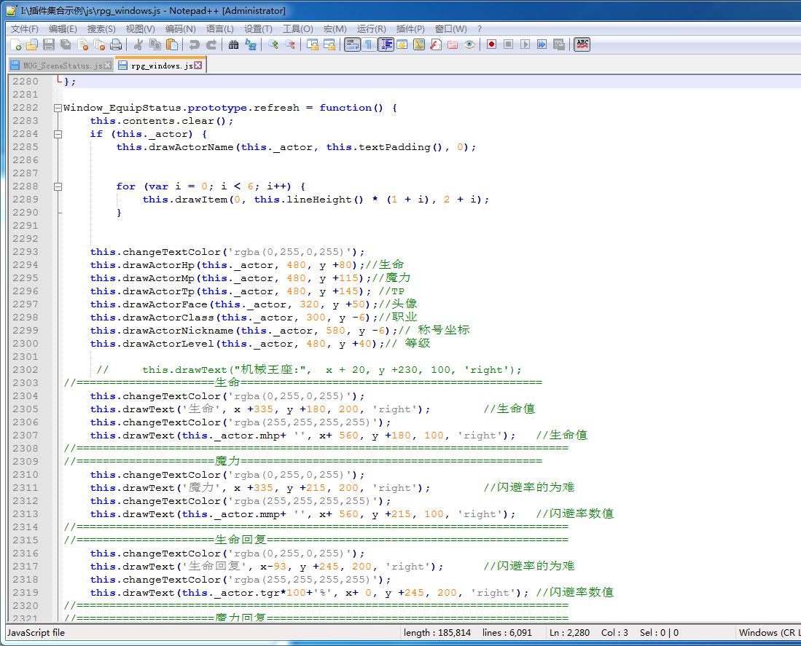The width and height of the screenshot is (801, 646).
Task: Open the 编码(N) menu
Action: [180, 28]
